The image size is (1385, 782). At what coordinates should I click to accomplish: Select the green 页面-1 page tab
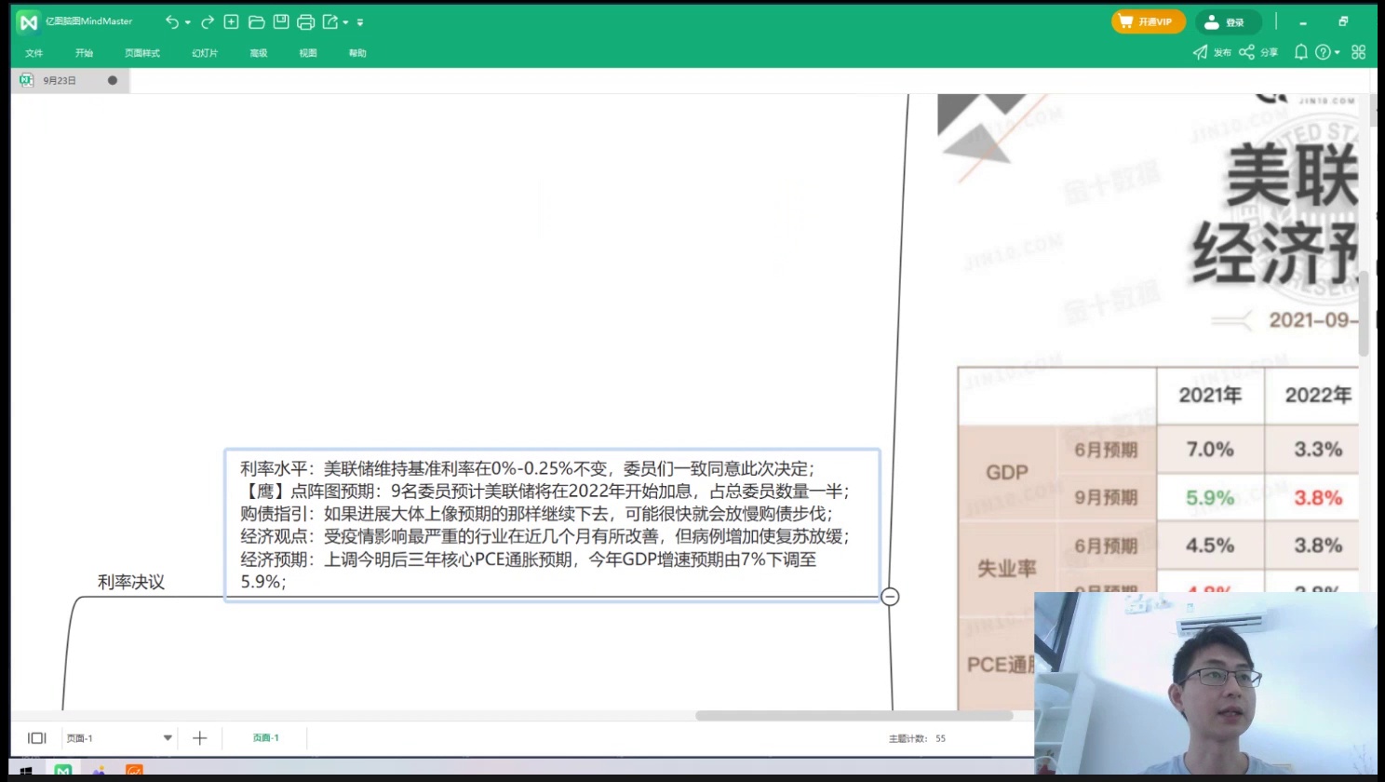(266, 737)
